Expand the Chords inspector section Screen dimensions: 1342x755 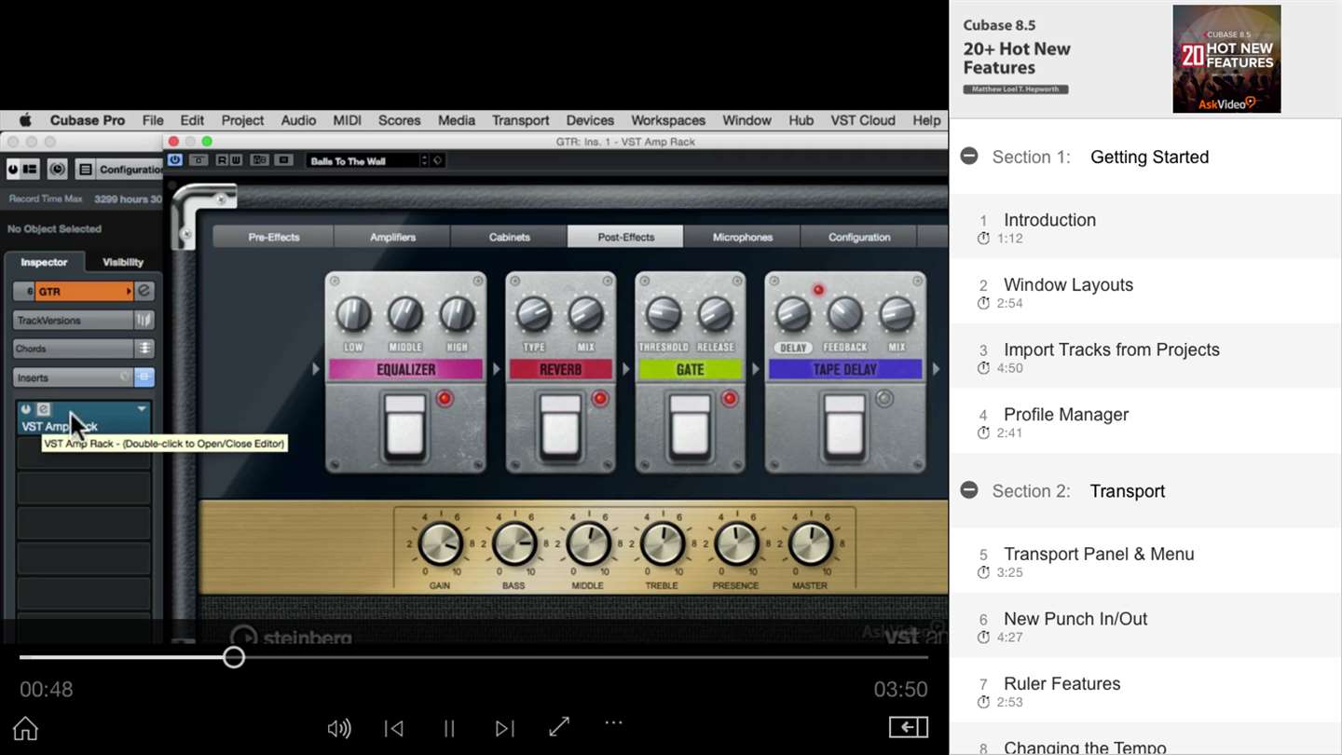73,349
